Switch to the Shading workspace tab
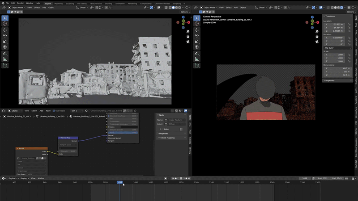This screenshot has height=201, width=358. (108, 4)
